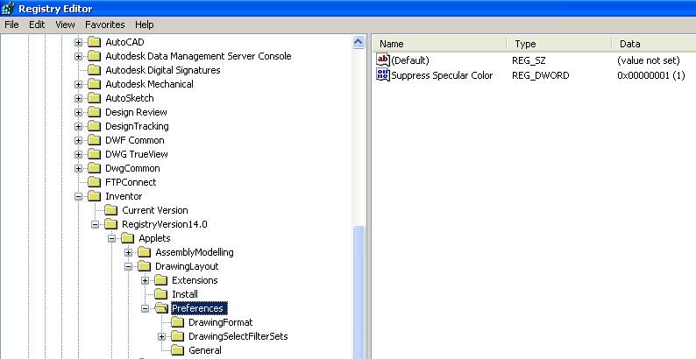696x359 pixels.
Task: Select the General key label
Action: (205, 350)
